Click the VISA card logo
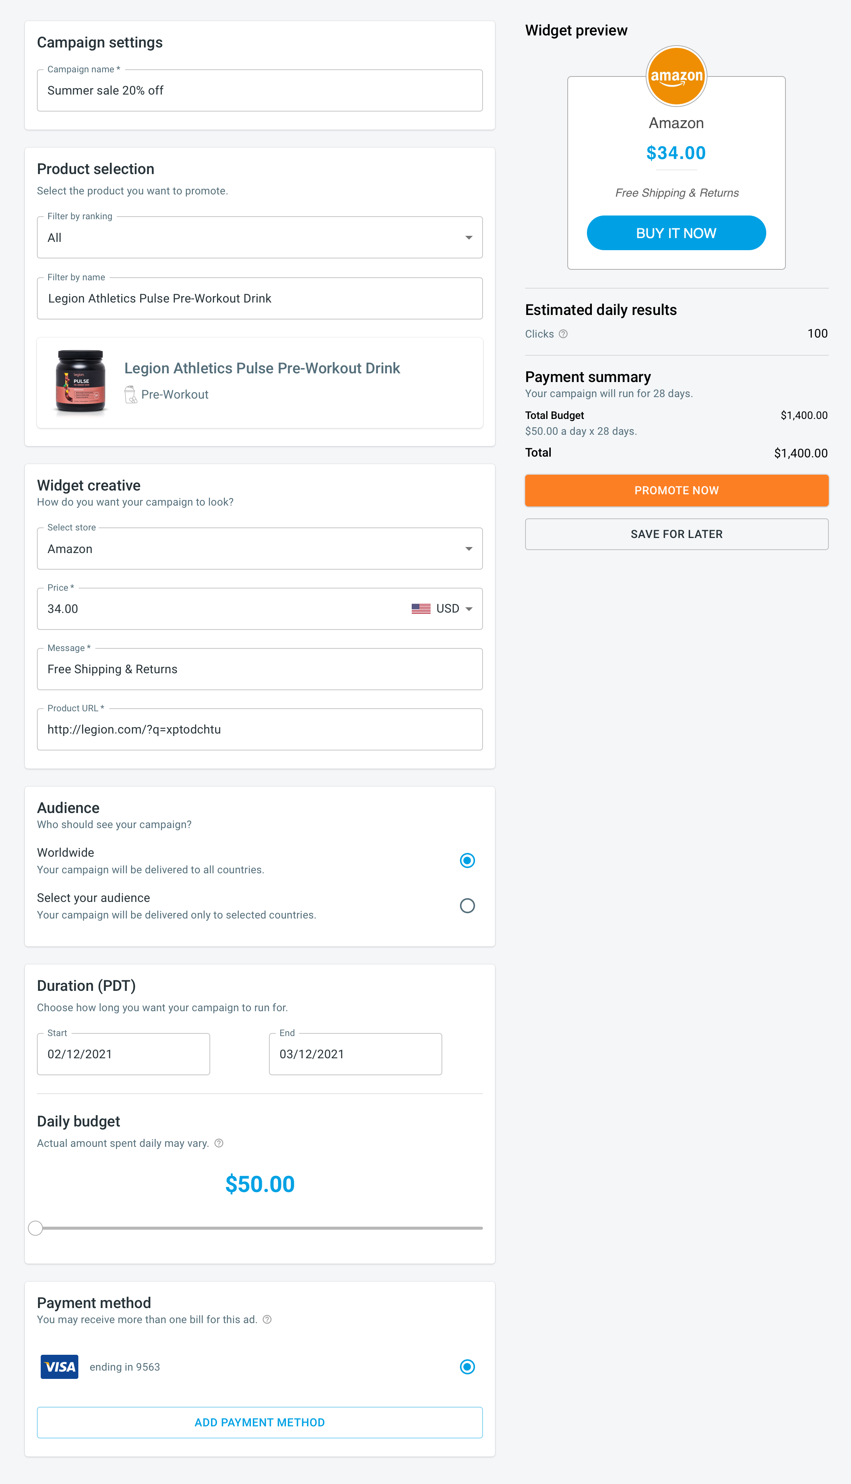851x1484 pixels. [x=59, y=1367]
